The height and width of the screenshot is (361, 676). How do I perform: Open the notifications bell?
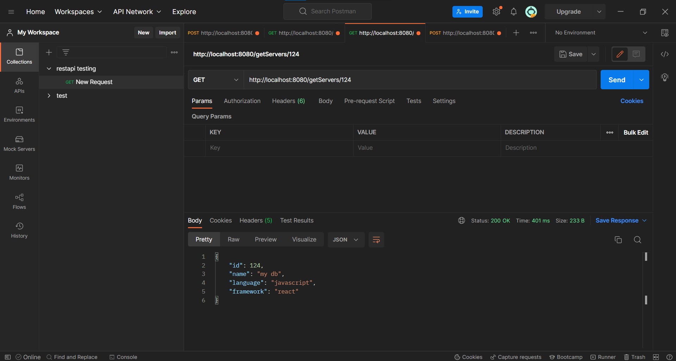(x=514, y=12)
